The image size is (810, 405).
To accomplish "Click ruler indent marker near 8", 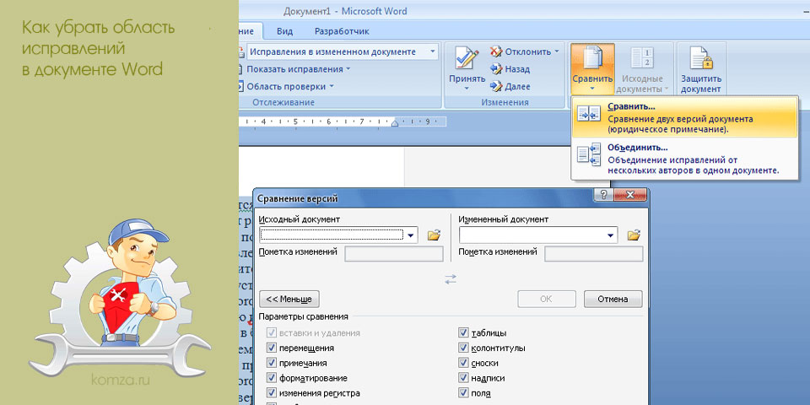I will click(395, 122).
